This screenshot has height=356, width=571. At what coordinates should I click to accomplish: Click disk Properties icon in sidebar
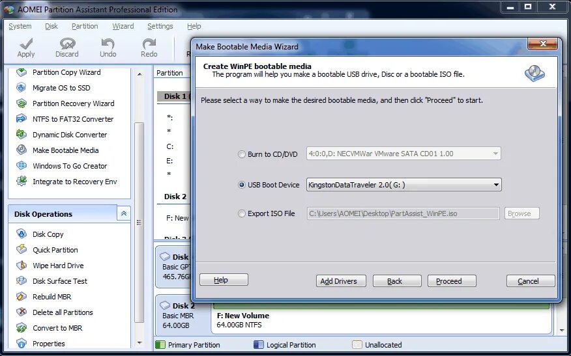[x=22, y=343]
